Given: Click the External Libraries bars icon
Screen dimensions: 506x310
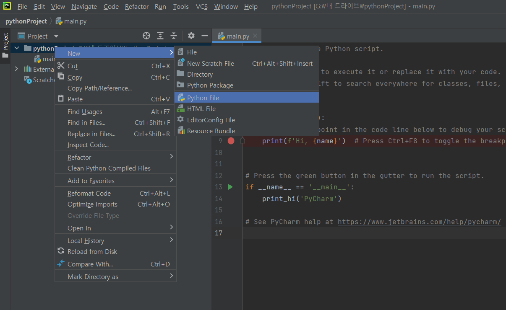Looking at the screenshot, I should [28, 69].
